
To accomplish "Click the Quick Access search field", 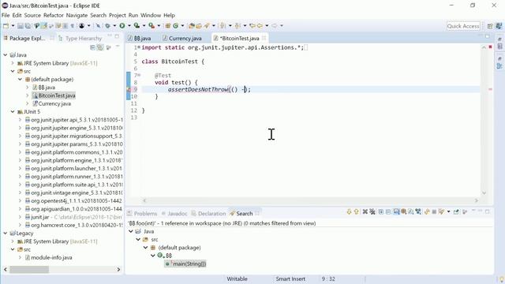I will (x=463, y=26).
